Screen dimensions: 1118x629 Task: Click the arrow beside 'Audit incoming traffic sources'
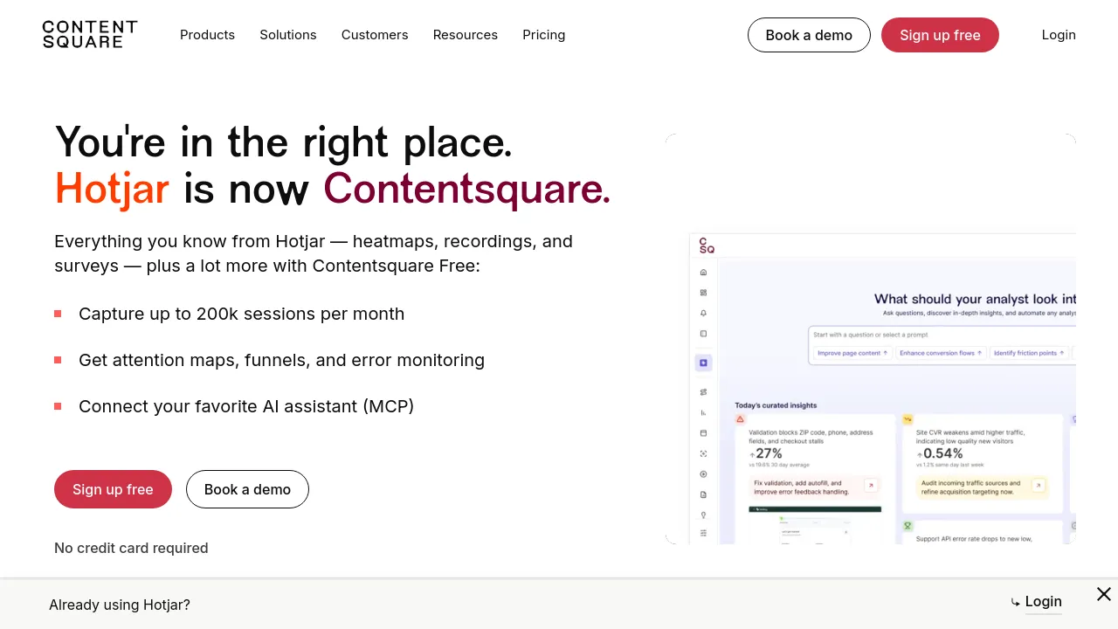1038,485
